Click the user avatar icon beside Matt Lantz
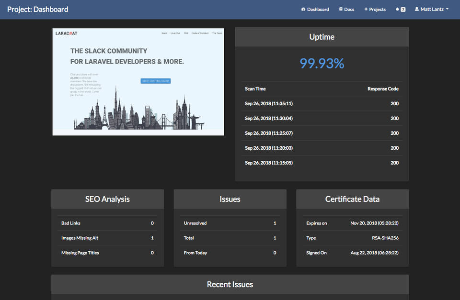460x300 pixels. pyautogui.click(x=416, y=10)
